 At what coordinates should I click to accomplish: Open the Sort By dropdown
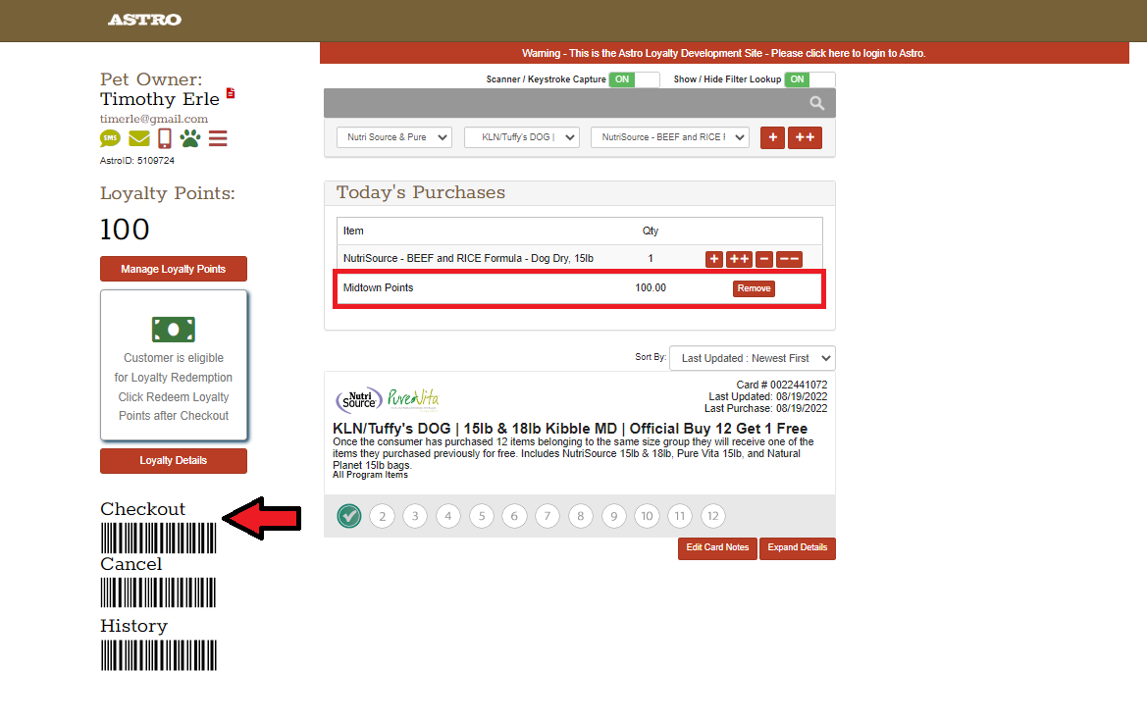[x=752, y=358]
